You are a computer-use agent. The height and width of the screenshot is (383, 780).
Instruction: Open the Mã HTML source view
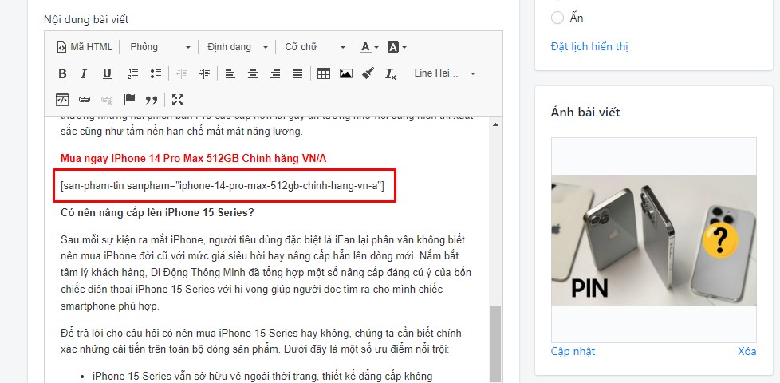[x=85, y=47]
